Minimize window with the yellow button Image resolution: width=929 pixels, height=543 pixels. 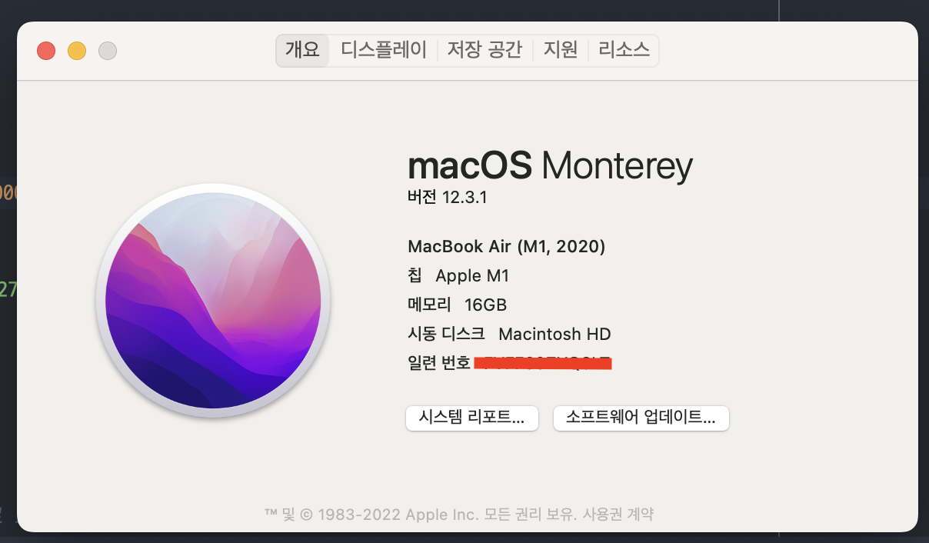[77, 51]
